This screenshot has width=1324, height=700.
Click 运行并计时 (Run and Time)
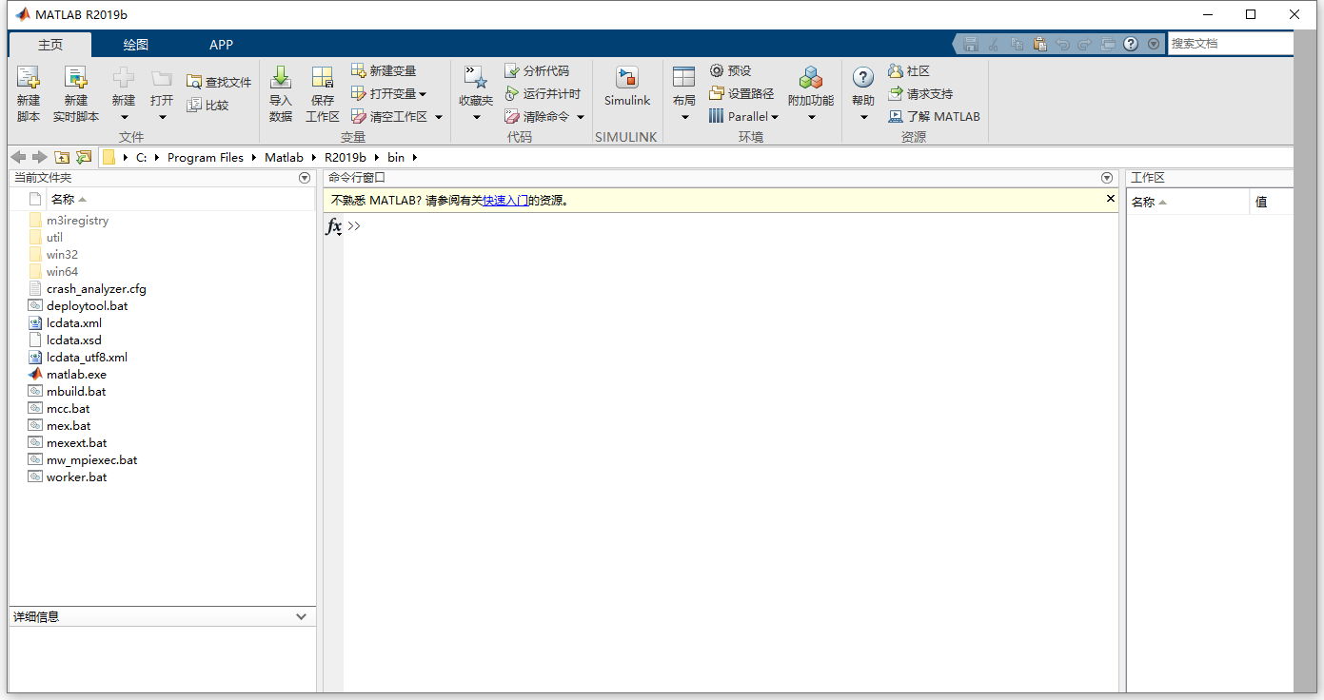click(543, 94)
